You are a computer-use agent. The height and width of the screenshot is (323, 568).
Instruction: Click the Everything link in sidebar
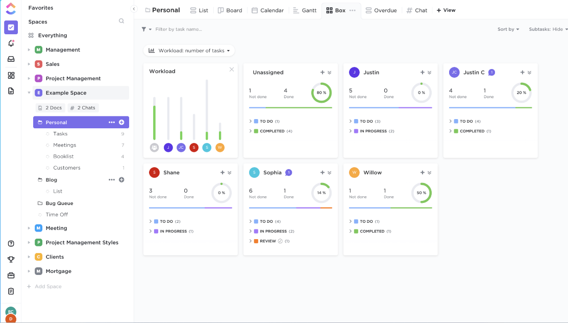(x=53, y=35)
